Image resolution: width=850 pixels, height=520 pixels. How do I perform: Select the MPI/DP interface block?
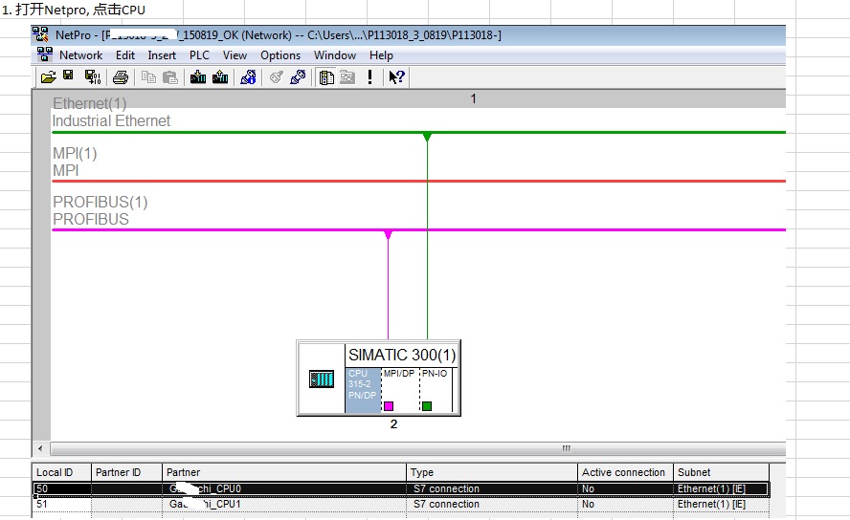399,390
